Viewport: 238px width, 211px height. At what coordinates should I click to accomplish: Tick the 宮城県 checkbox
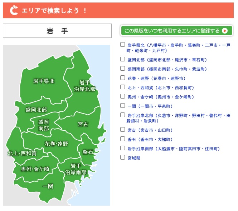122,157
